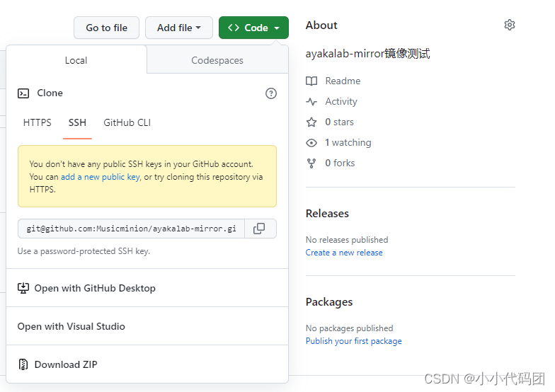Open the Activity link
This screenshot has width=555, height=392.
click(341, 102)
